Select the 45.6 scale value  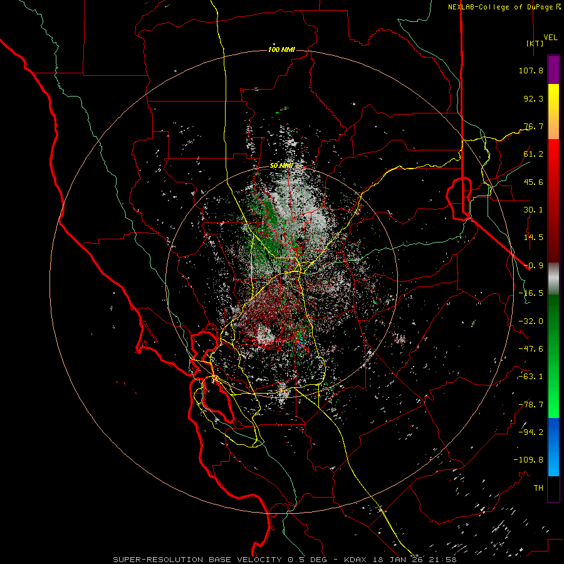click(533, 182)
